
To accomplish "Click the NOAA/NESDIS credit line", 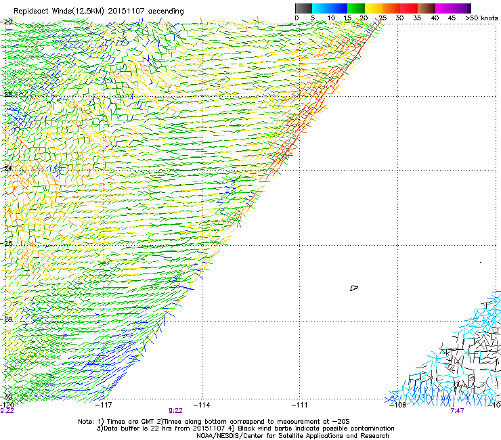I will [292, 436].
